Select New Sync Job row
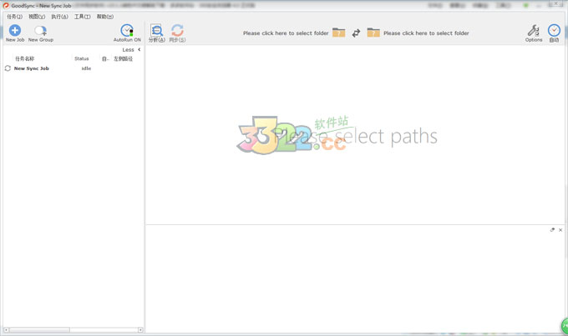 (x=74, y=68)
